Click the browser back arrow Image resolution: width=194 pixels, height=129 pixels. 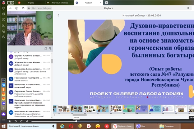point(10,8)
